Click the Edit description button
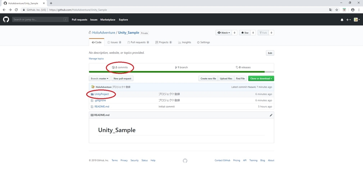The height and width of the screenshot is (196, 363). 270,53
